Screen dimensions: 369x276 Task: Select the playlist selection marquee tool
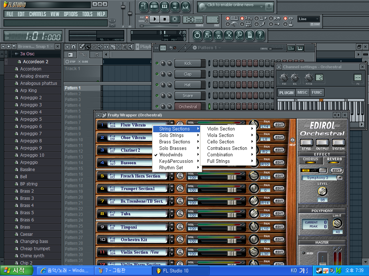[x=119, y=47]
